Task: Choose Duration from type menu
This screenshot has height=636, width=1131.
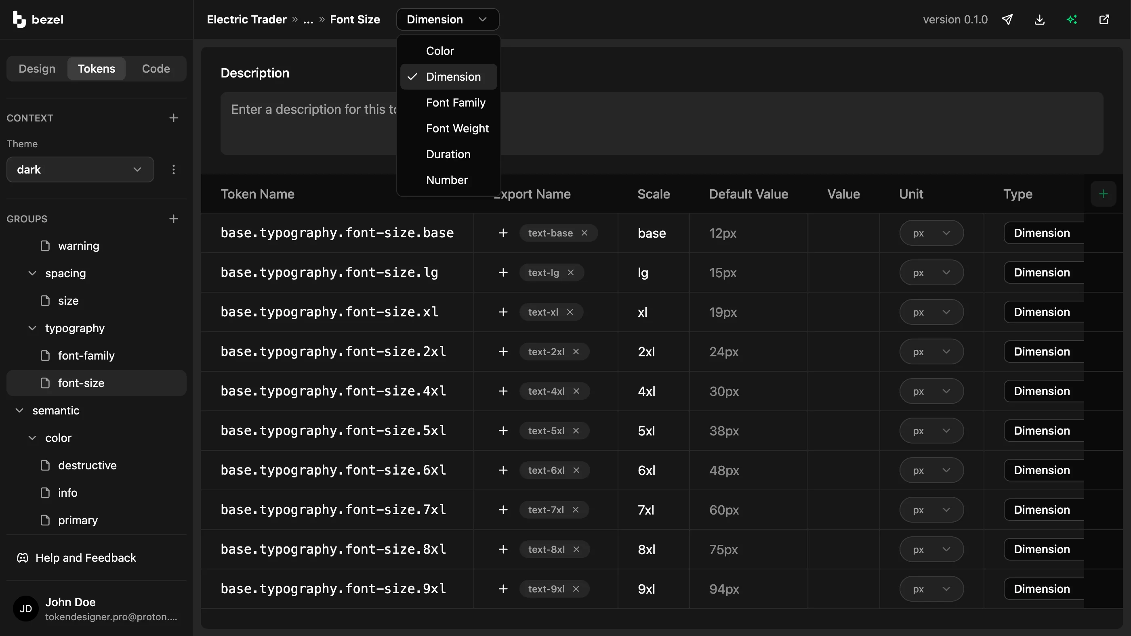Action: point(448,155)
